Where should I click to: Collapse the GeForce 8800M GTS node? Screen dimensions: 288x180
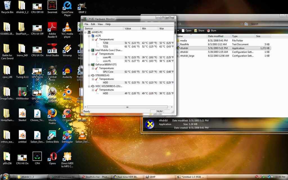pyautogui.click(x=89, y=65)
